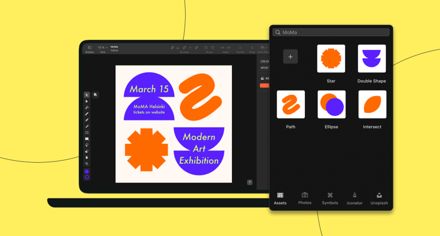This screenshot has width=440, height=236.
Task: Click the orange star shape on canvas
Action: pyautogui.click(x=146, y=150)
